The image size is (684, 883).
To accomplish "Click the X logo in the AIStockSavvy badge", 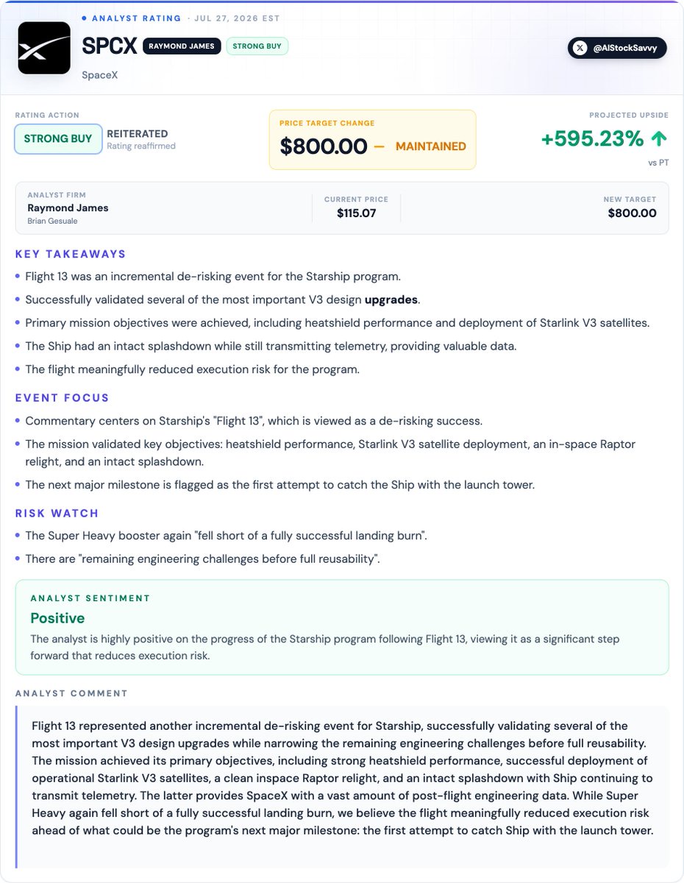I will point(580,49).
